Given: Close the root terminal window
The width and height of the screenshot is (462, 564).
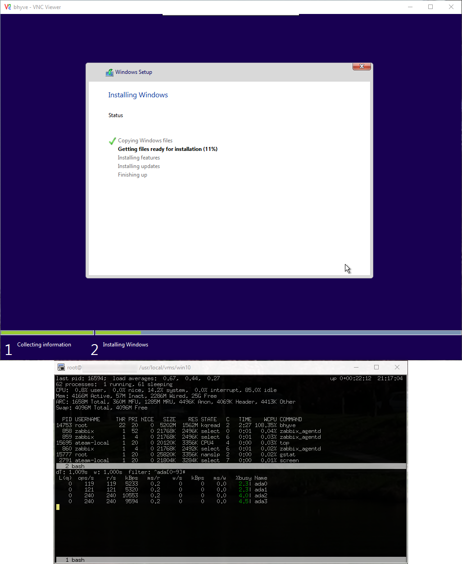Looking at the screenshot, I should 397,367.
